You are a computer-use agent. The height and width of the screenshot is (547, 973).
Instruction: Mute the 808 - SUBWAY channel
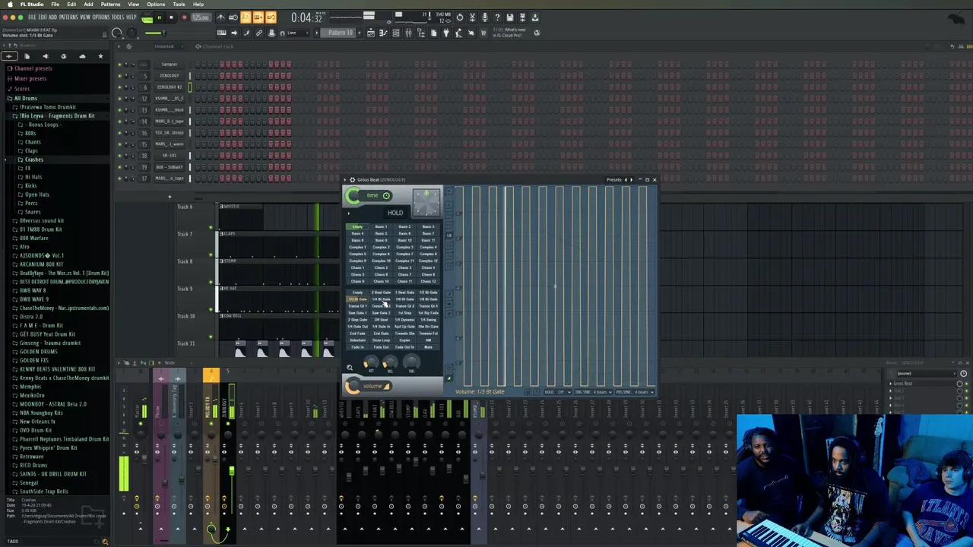click(119, 167)
